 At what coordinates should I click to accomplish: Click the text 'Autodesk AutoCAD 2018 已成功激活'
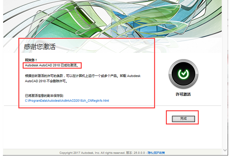click(x=51, y=65)
